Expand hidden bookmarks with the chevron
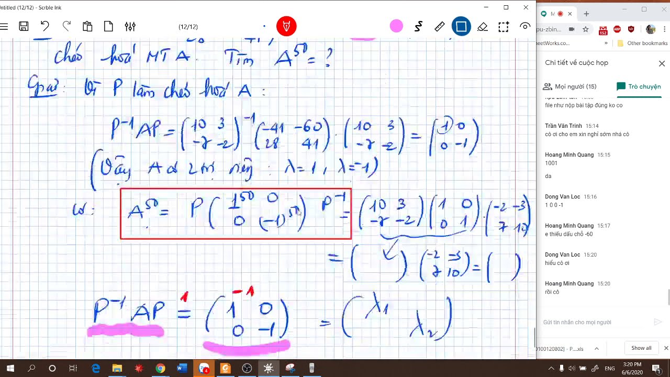 point(606,43)
